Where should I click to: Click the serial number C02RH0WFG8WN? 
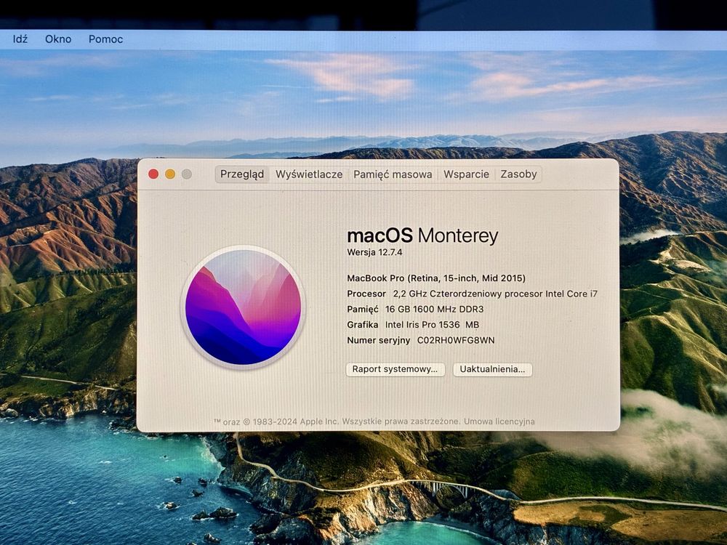point(456,340)
